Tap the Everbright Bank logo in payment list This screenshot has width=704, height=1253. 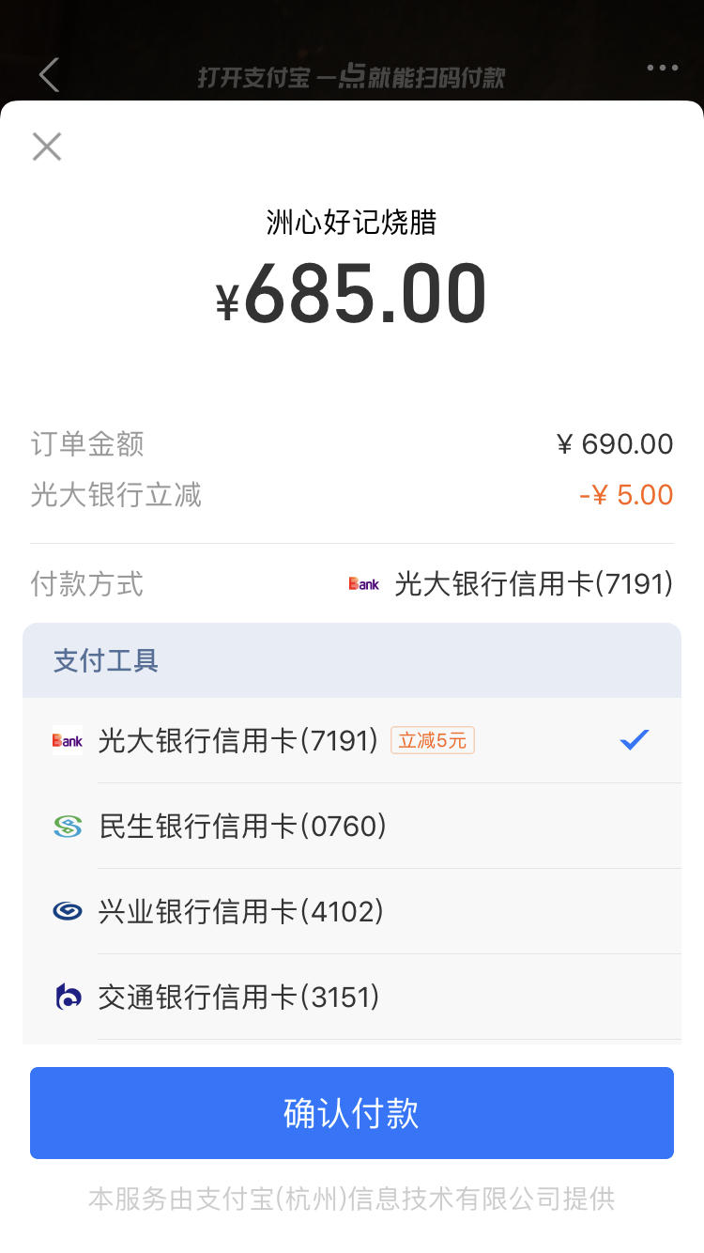coord(68,740)
